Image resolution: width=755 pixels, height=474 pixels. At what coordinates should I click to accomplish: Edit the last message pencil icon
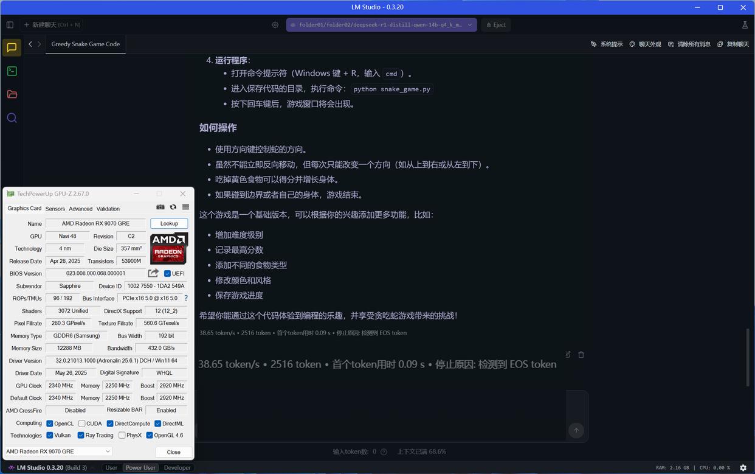[x=568, y=354]
